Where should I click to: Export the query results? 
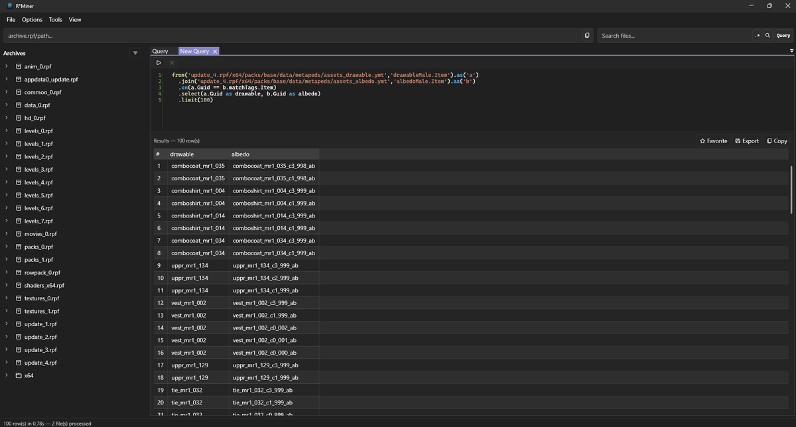click(747, 141)
